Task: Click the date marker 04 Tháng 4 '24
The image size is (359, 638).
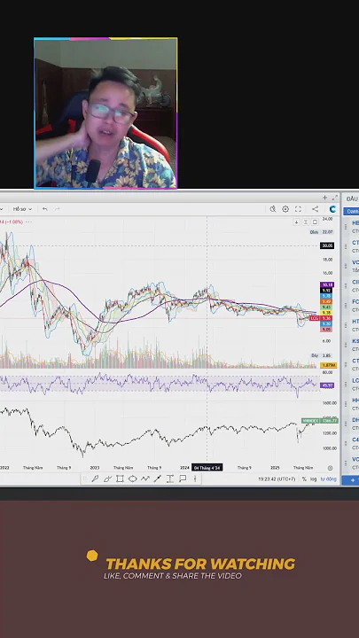Action: (x=207, y=468)
